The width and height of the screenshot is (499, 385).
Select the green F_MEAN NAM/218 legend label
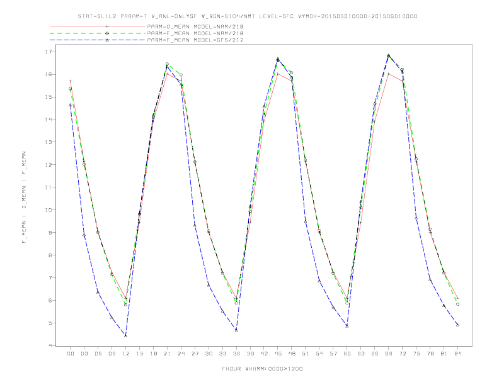tap(195, 33)
